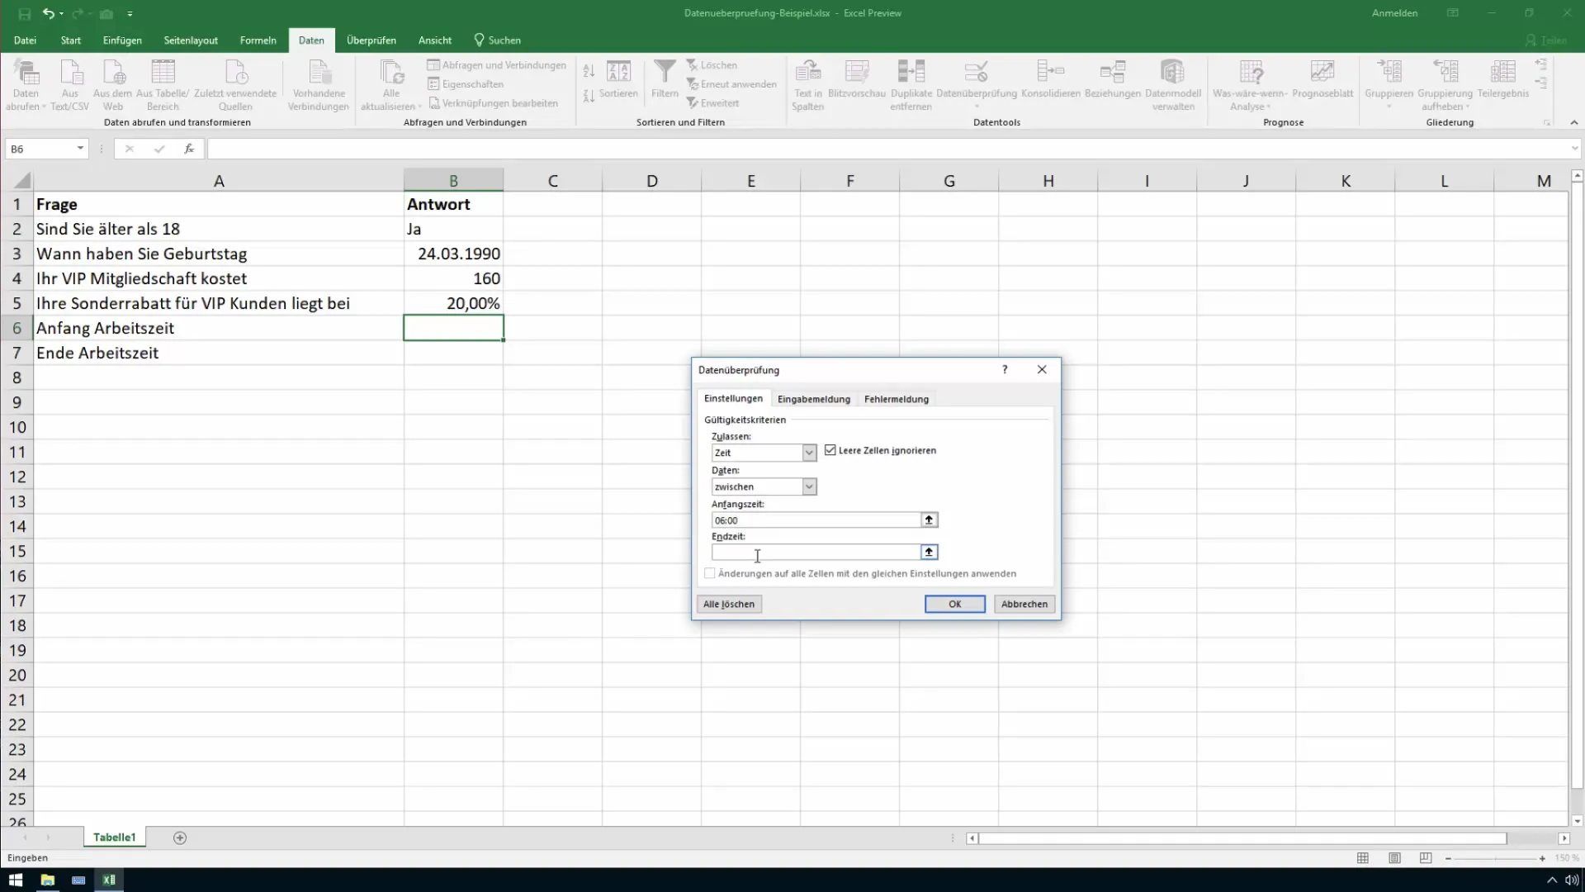Screen dimensions: 1585x892
Task: Collapse the ribbon with the chevron
Action: pyautogui.click(x=1574, y=122)
